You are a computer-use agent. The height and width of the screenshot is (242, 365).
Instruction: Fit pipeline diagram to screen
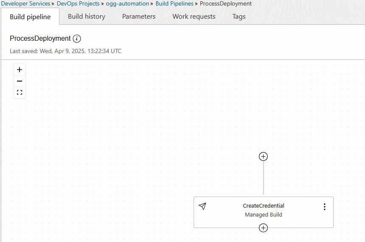point(20,93)
